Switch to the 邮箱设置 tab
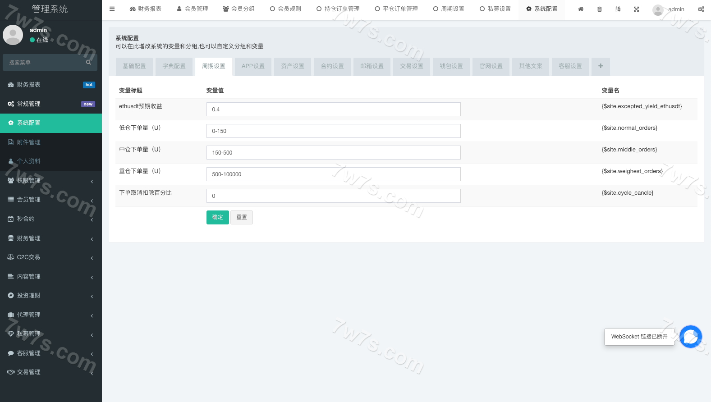The height and width of the screenshot is (402, 711). tap(372, 66)
